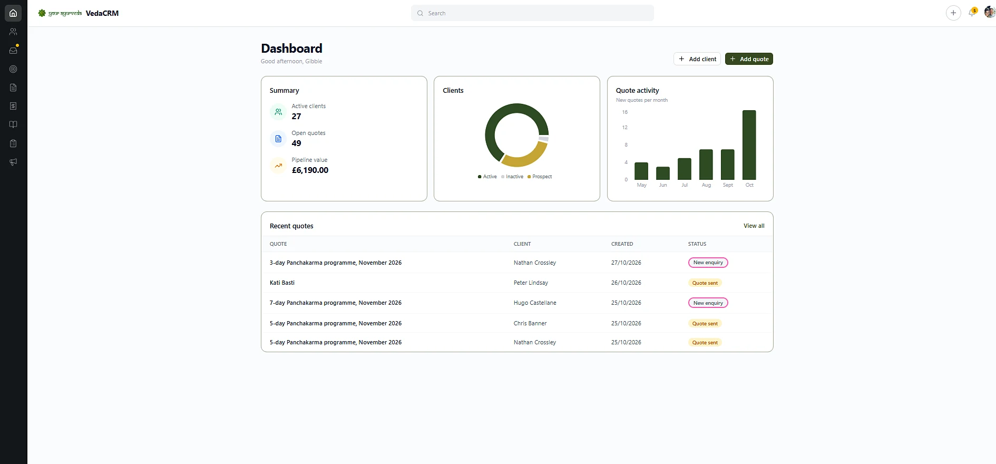Select client Hugo Castellane

535,303
